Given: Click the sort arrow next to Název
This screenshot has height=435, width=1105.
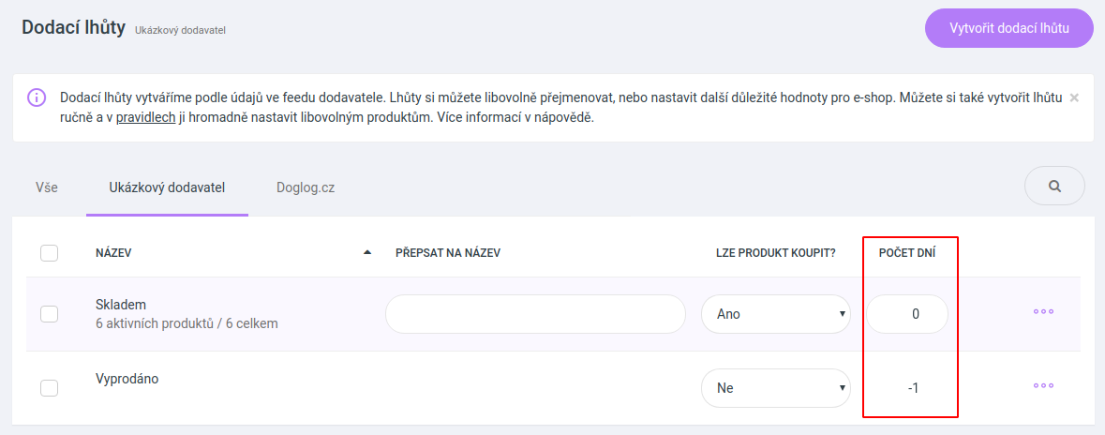Looking at the screenshot, I should click(x=367, y=252).
